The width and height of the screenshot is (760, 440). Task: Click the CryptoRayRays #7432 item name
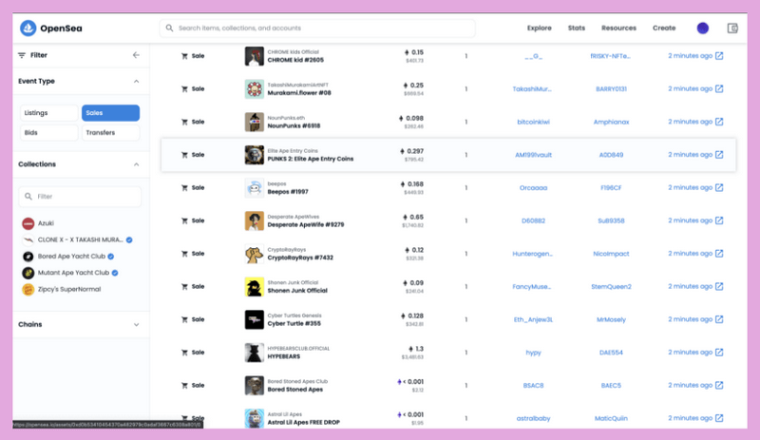[x=300, y=258]
